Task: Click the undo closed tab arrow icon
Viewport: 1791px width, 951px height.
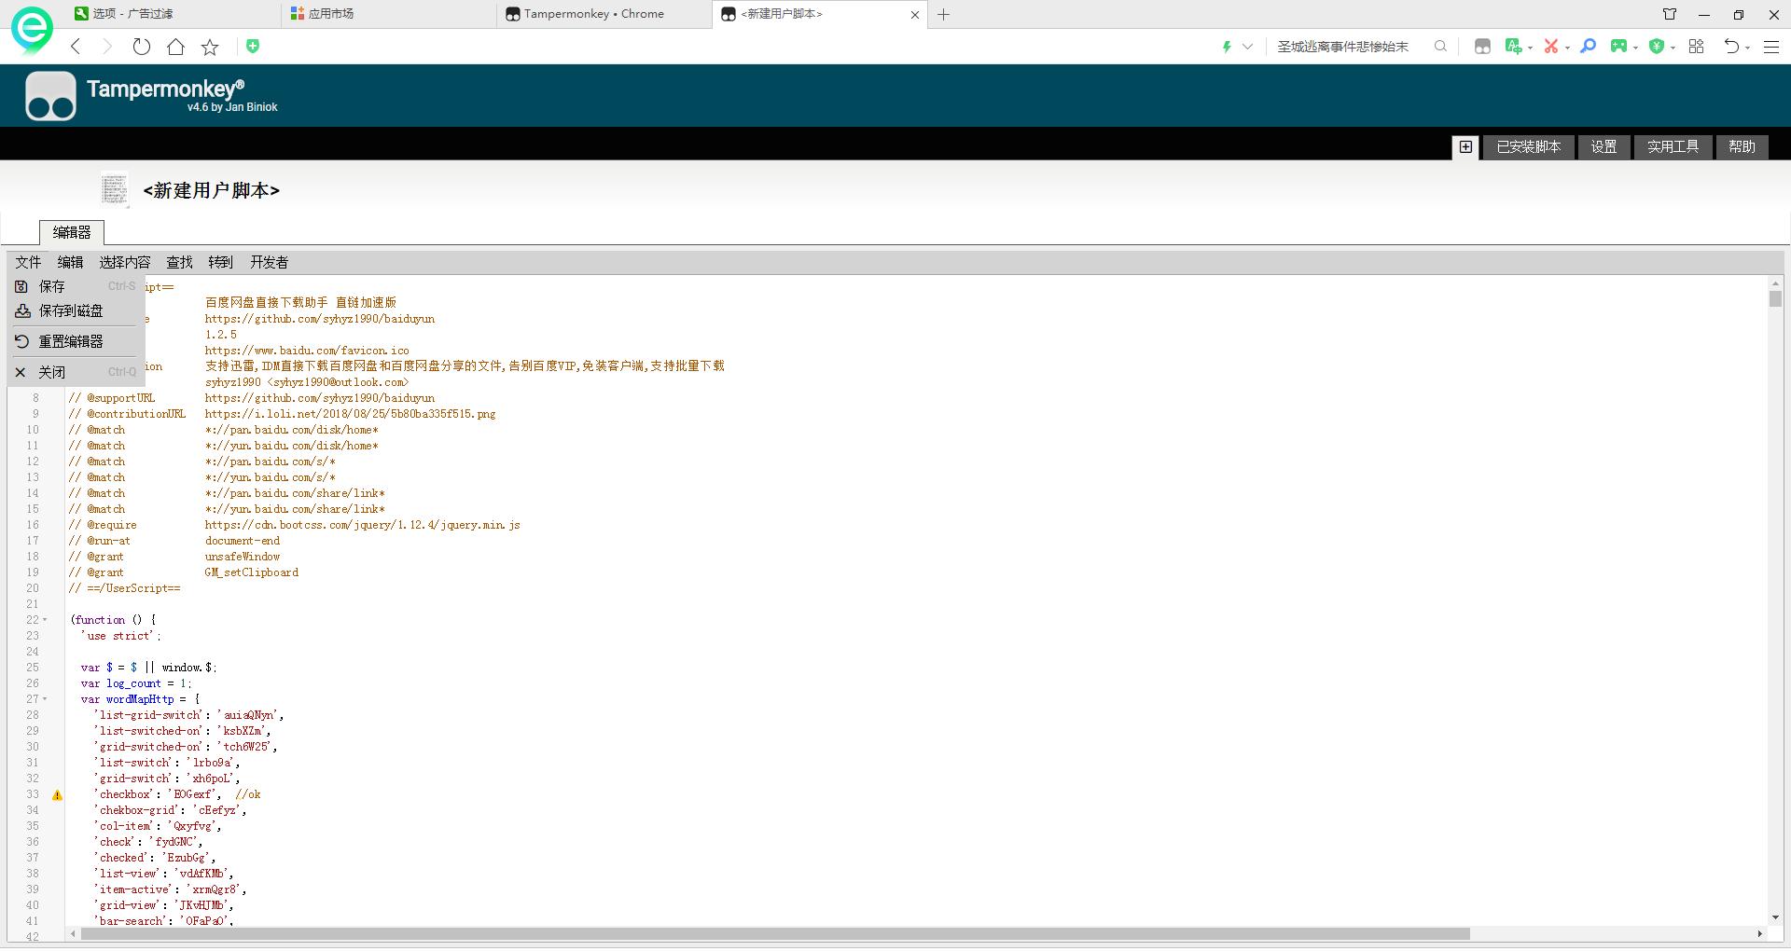Action: [1731, 47]
